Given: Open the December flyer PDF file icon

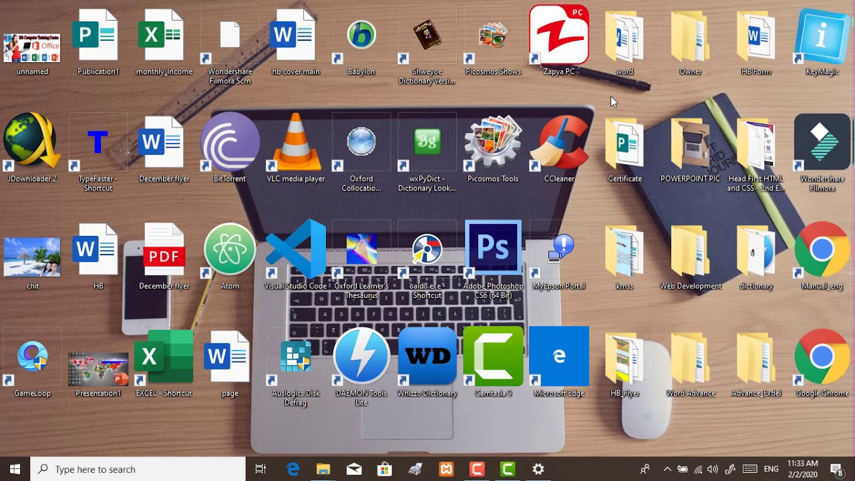Looking at the screenshot, I should (x=164, y=251).
